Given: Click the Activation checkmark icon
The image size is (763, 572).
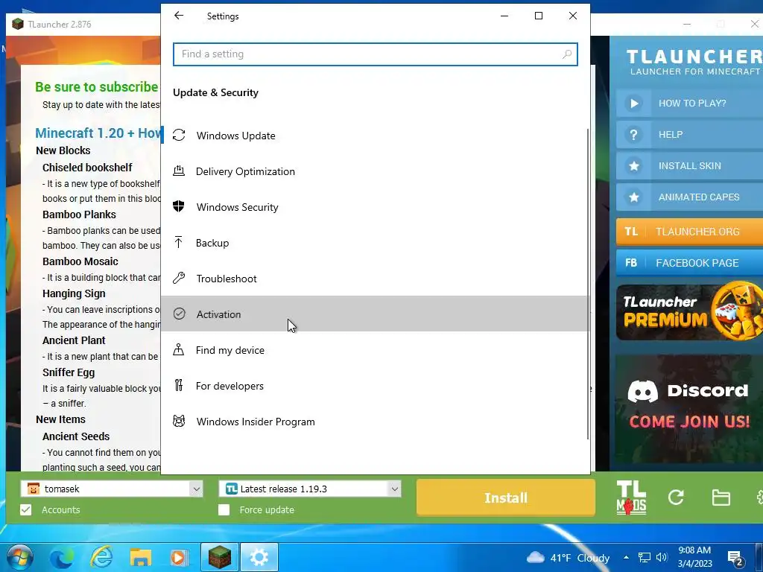Looking at the screenshot, I should (x=179, y=314).
